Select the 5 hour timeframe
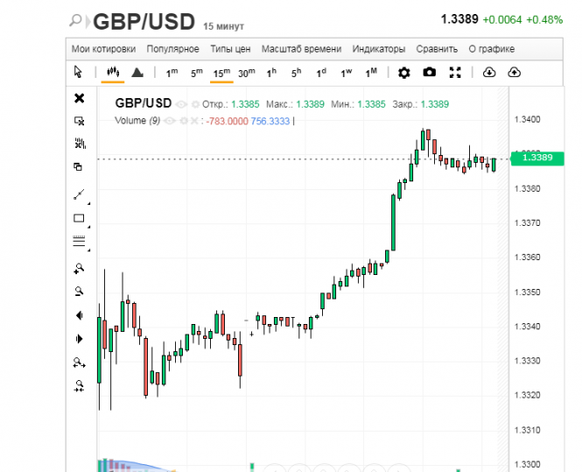 pyautogui.click(x=296, y=73)
